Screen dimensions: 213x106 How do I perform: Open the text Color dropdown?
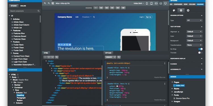click(194, 36)
